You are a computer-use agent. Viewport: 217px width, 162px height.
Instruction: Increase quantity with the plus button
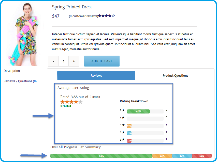[74, 61]
